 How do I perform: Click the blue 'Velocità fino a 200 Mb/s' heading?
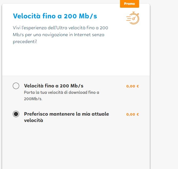point(55,16)
